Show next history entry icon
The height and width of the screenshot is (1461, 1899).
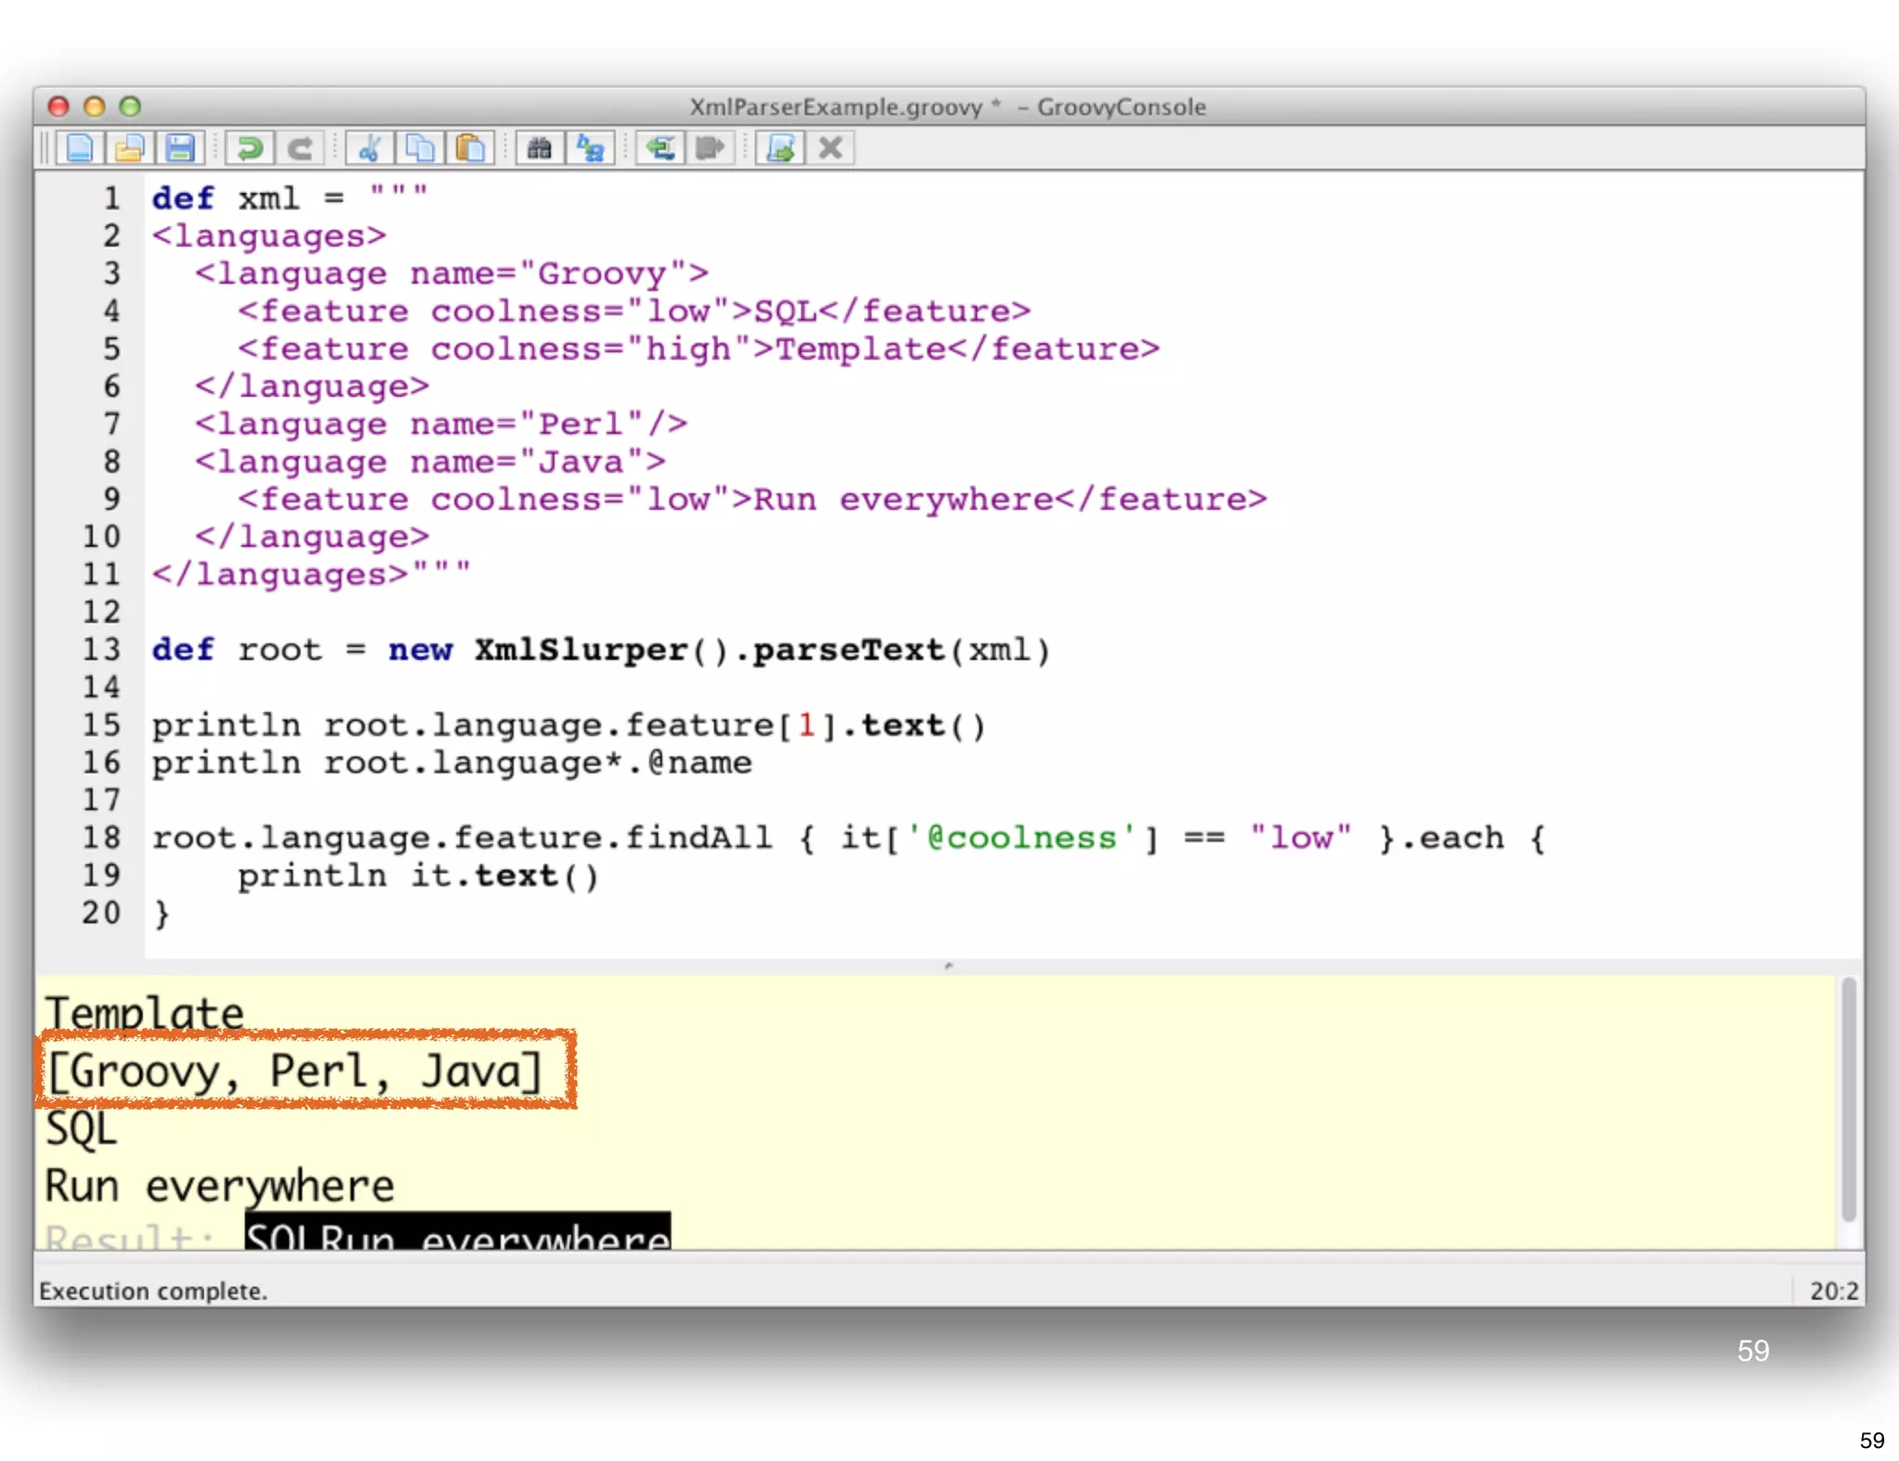[710, 148]
